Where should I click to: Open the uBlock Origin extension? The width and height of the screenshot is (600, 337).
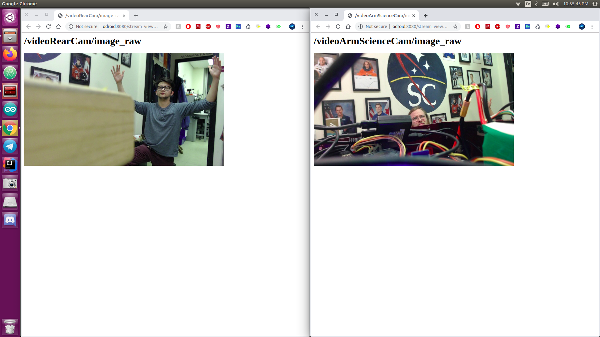point(188,27)
